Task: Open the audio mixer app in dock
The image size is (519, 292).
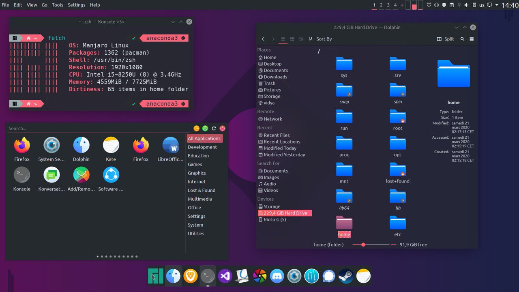Action: point(312,276)
